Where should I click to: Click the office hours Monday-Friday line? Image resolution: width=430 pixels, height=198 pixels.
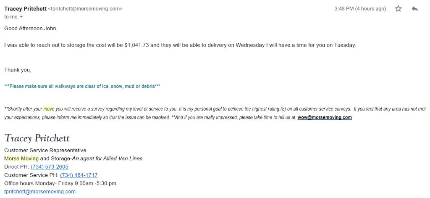[60, 183]
